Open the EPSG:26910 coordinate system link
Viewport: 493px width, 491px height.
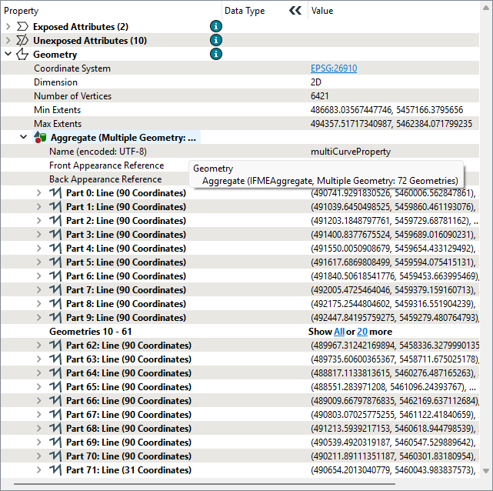(334, 68)
